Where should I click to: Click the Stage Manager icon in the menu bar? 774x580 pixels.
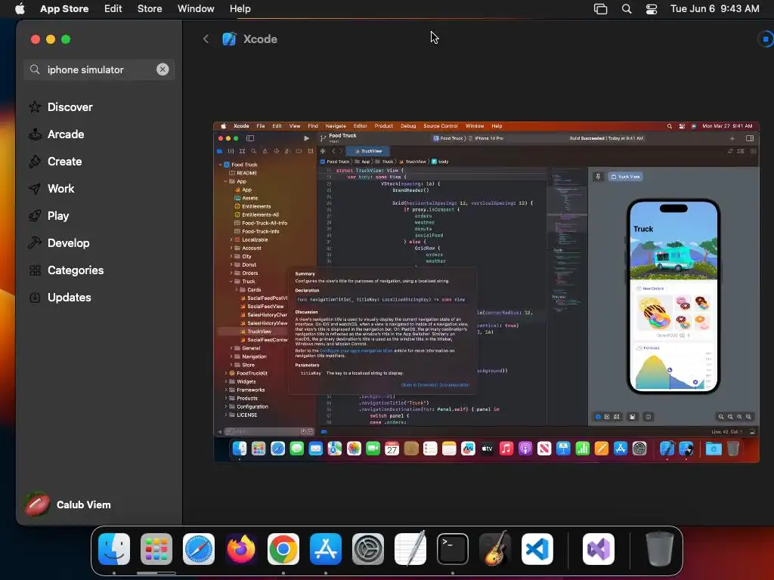pyautogui.click(x=600, y=9)
